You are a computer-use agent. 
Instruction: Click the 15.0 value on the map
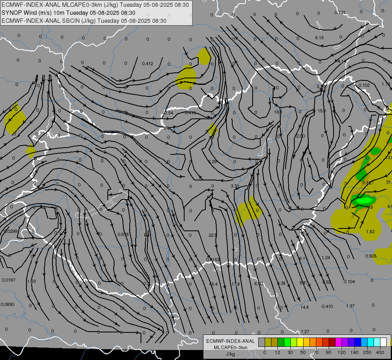coord(322,111)
